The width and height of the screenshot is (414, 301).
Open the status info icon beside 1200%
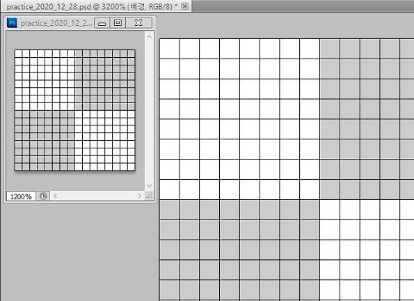click(x=43, y=196)
